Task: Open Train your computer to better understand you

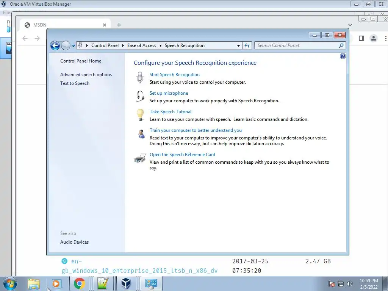Action: click(x=196, y=130)
